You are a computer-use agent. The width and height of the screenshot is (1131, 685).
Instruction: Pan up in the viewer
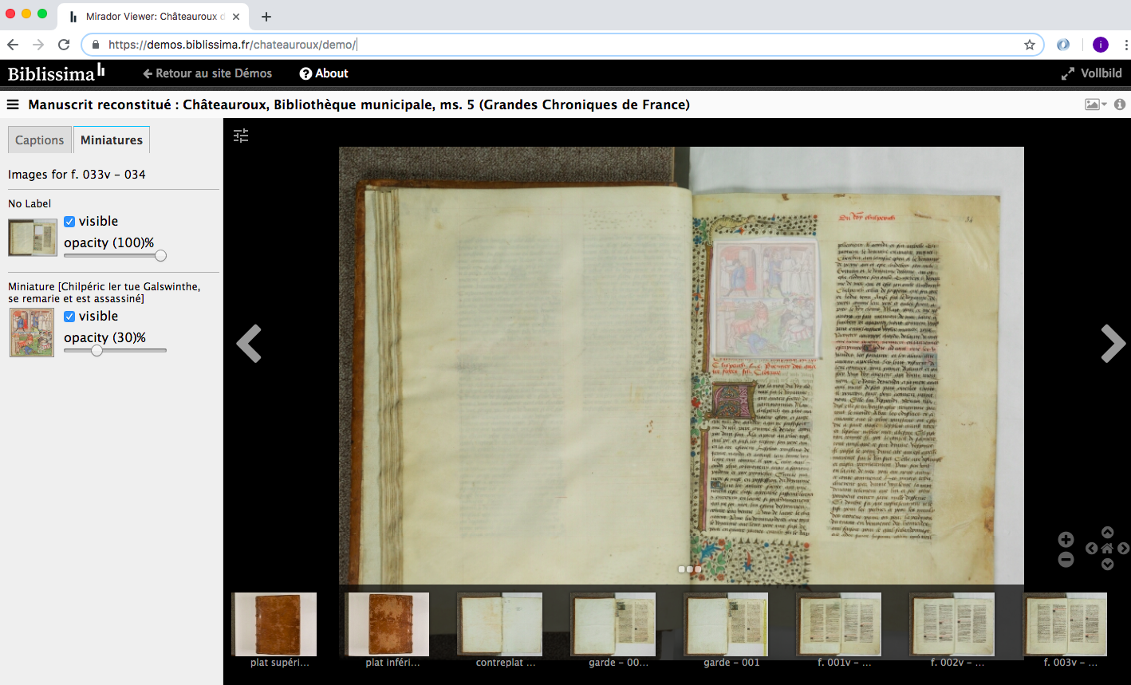[1107, 532]
